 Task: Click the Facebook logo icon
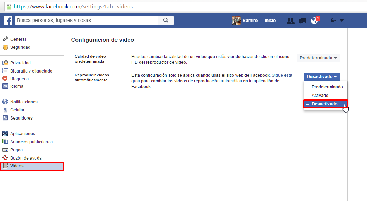[x=8, y=21]
